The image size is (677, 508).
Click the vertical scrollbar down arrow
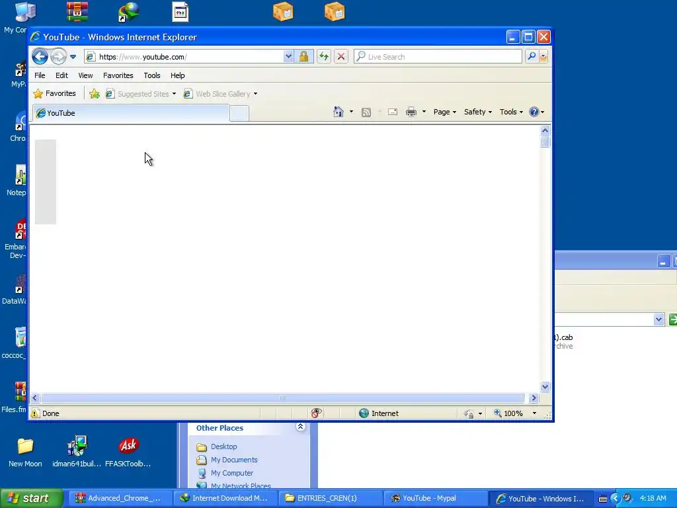tap(545, 386)
